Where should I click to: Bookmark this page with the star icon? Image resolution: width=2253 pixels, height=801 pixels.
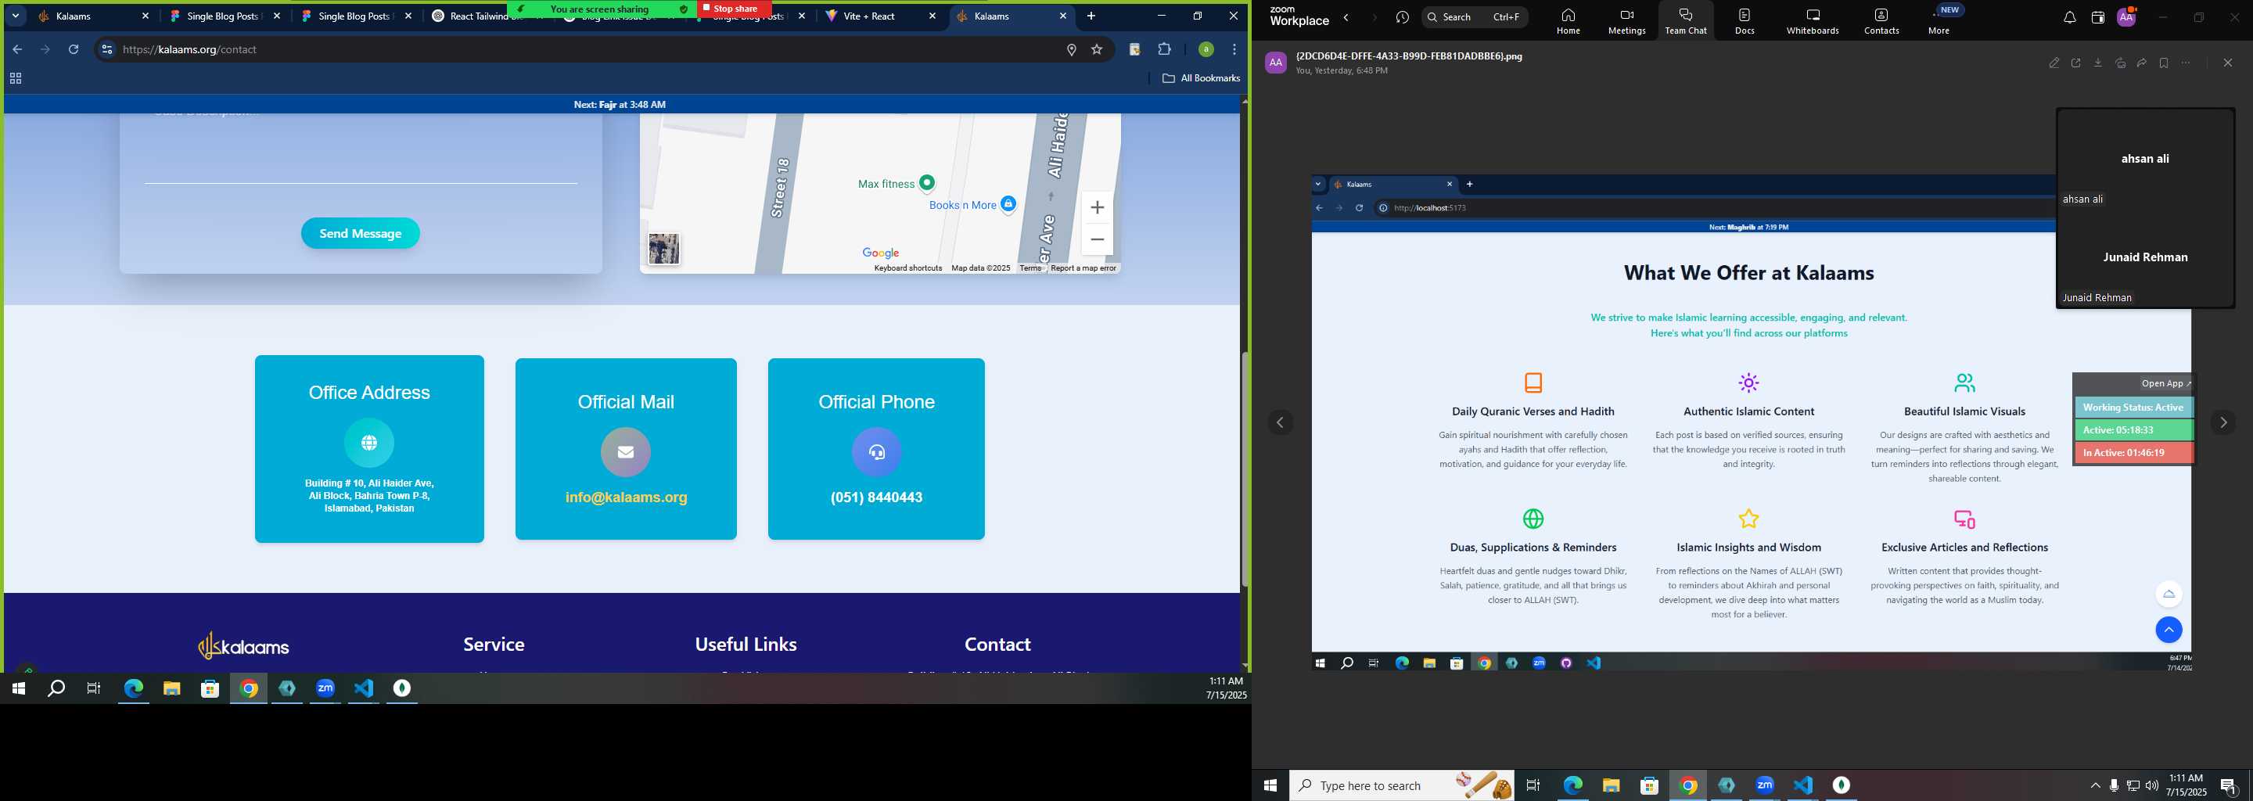pos(1097,50)
